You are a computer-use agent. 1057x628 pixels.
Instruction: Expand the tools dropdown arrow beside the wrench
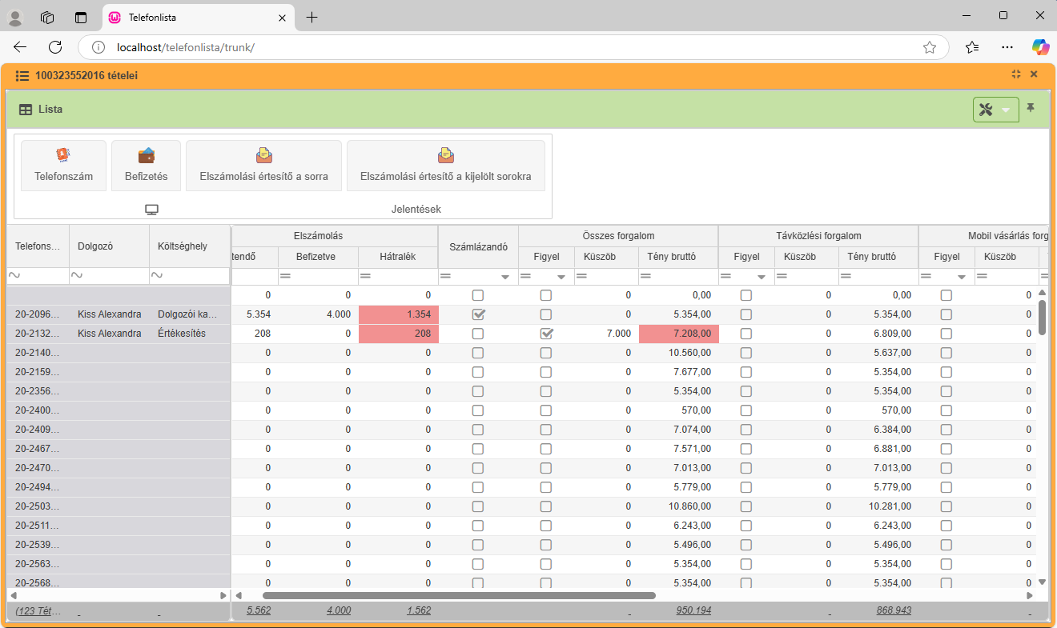[1006, 110]
